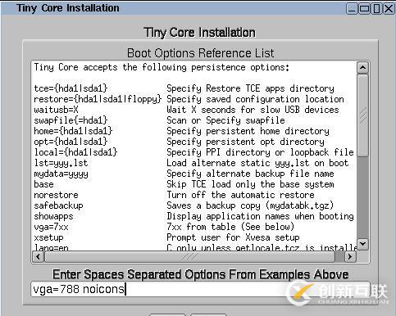396x316 pixels.
Task: Click 'Load alternate static yyy.lst on boot'
Action: pyautogui.click(x=257, y=163)
